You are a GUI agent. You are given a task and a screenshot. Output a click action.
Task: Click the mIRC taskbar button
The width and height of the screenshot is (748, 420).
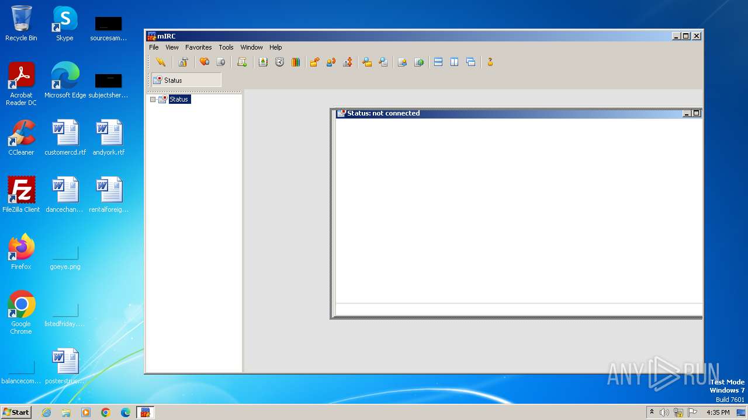[x=145, y=412]
